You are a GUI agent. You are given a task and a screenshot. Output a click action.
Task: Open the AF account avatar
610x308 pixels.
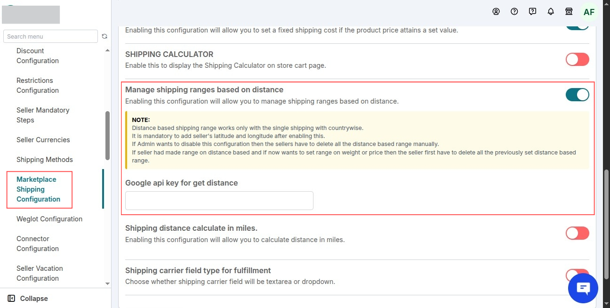coord(589,12)
